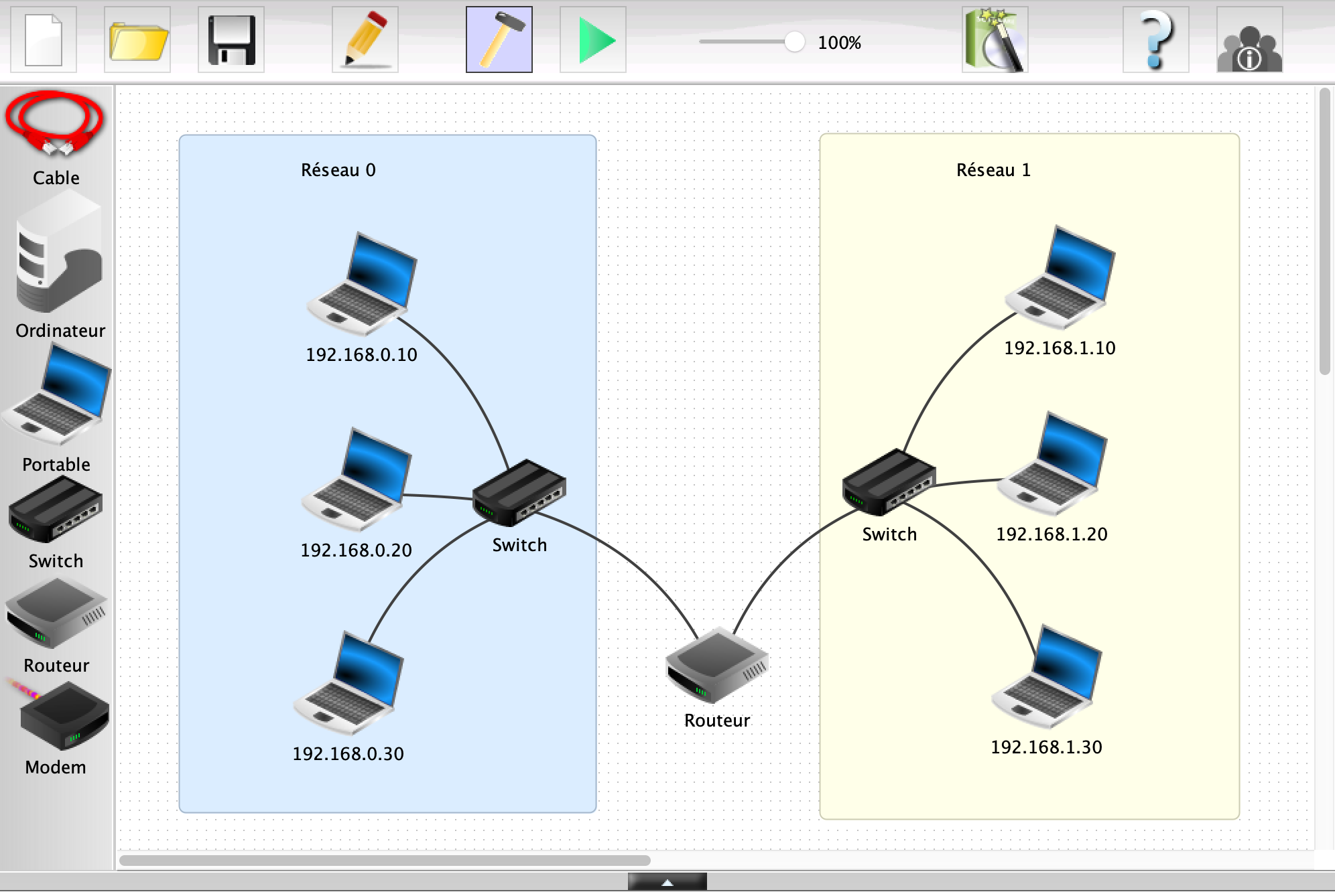Expand the bottom panel using the up arrow
Screen dimensions: 1335x892
[667, 883]
